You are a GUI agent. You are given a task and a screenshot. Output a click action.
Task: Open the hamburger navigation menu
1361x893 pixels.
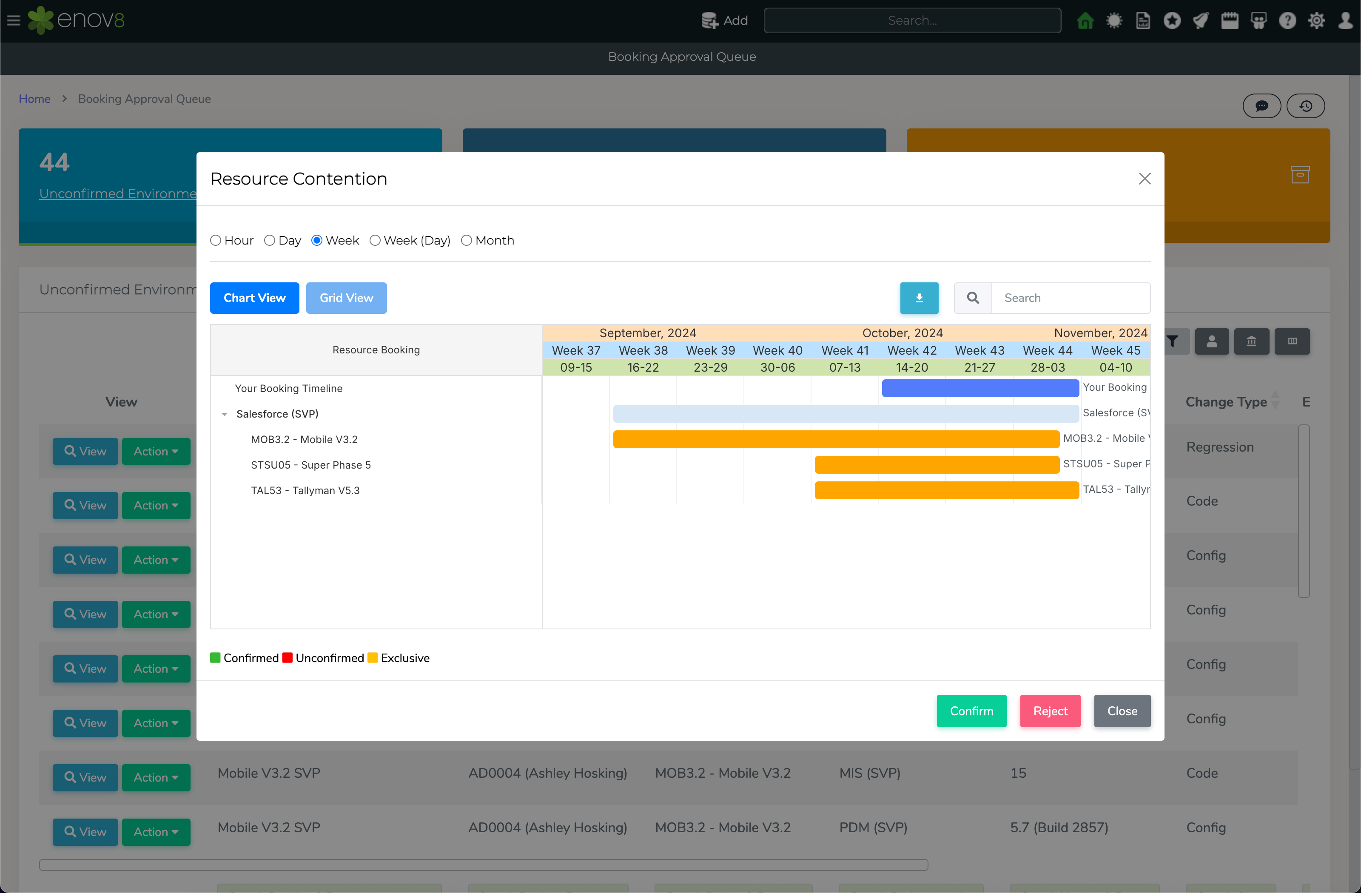14,20
